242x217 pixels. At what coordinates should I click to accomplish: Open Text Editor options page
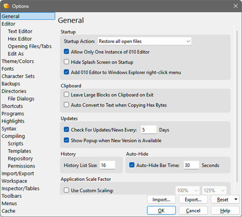pos(20,31)
